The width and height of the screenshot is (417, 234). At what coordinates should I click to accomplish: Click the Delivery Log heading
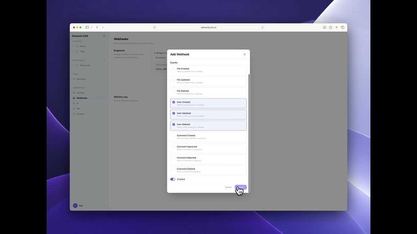[x=121, y=97]
